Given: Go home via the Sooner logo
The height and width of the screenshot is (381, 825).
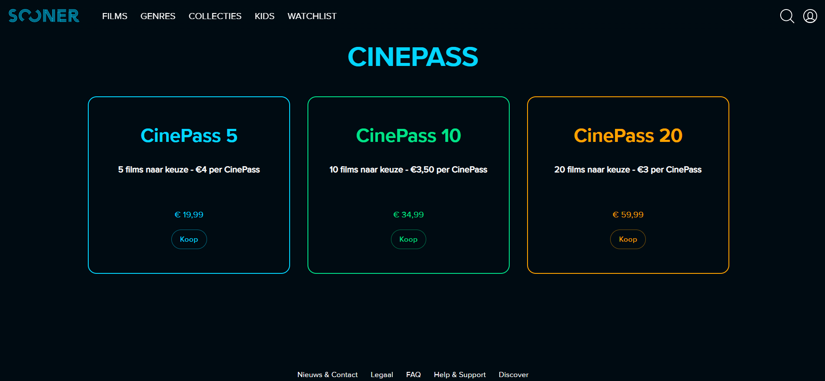Looking at the screenshot, I should pos(44,16).
